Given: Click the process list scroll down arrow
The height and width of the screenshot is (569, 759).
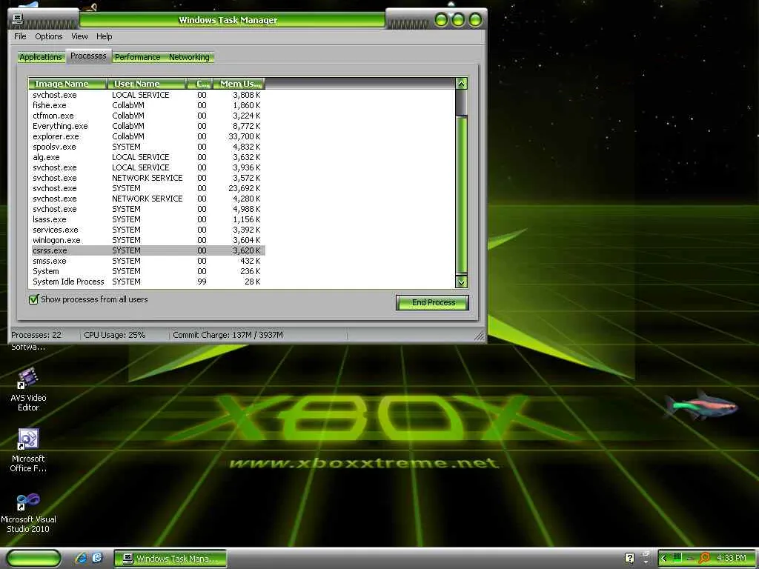Looking at the screenshot, I should [461, 282].
